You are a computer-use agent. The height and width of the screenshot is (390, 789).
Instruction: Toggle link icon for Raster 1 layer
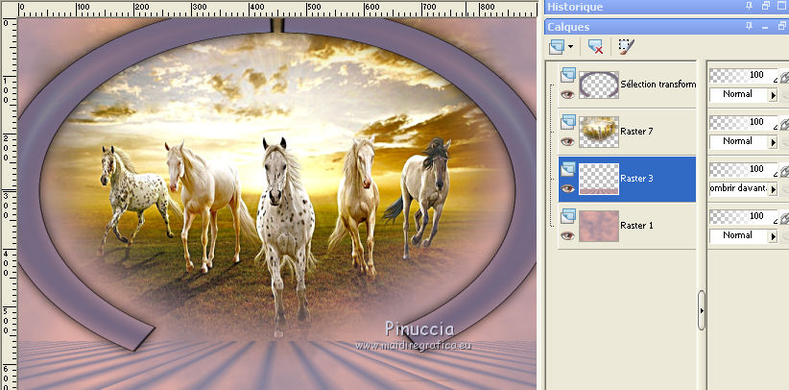[784, 217]
